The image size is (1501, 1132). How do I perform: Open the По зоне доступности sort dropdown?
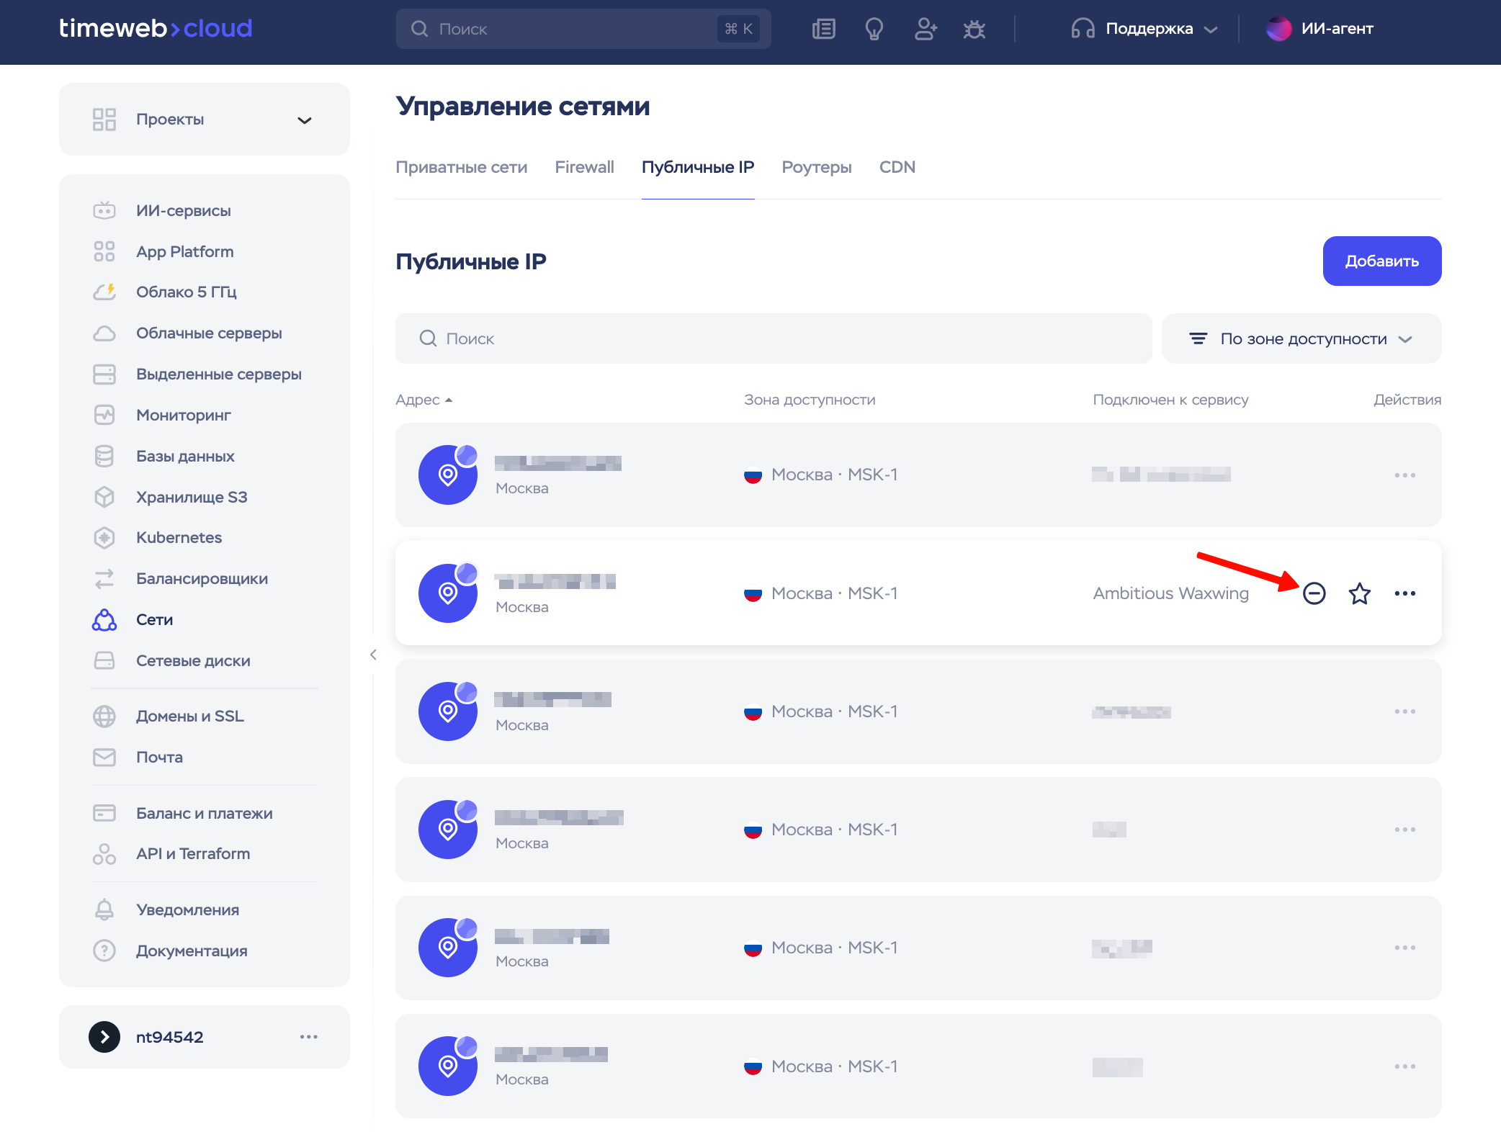pyautogui.click(x=1301, y=338)
